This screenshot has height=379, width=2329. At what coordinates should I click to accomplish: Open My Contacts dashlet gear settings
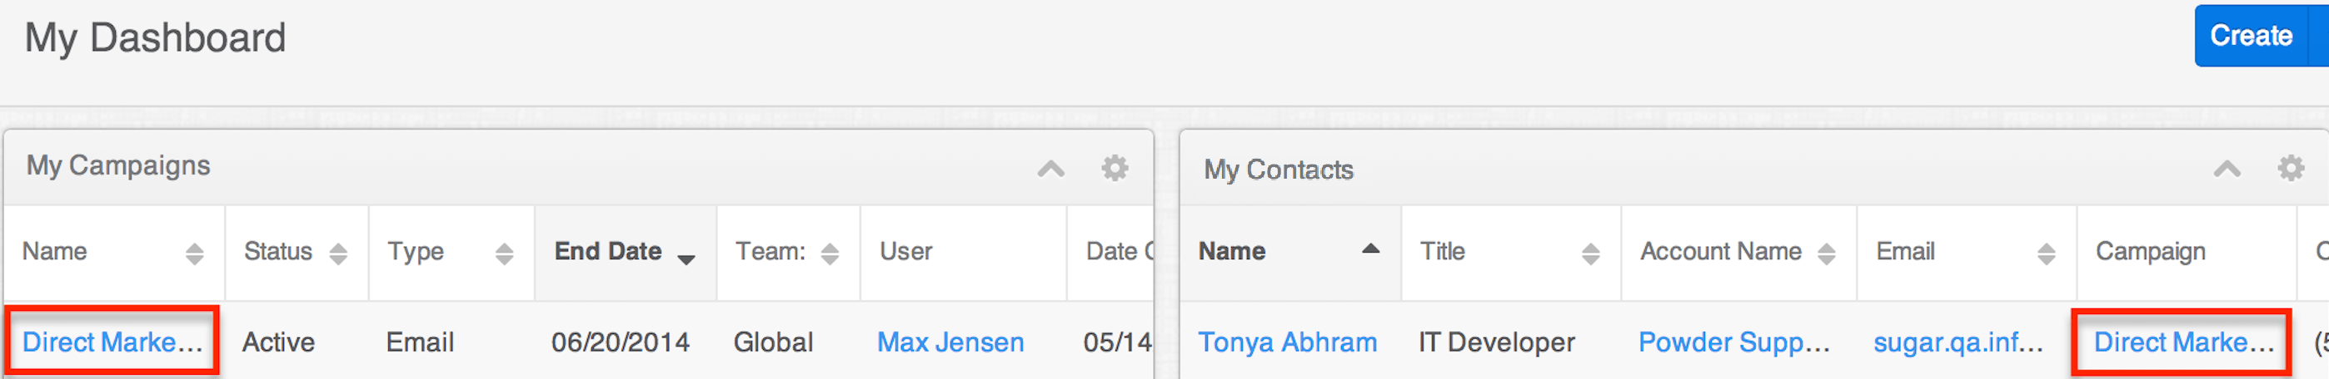pyautogui.click(x=2290, y=168)
